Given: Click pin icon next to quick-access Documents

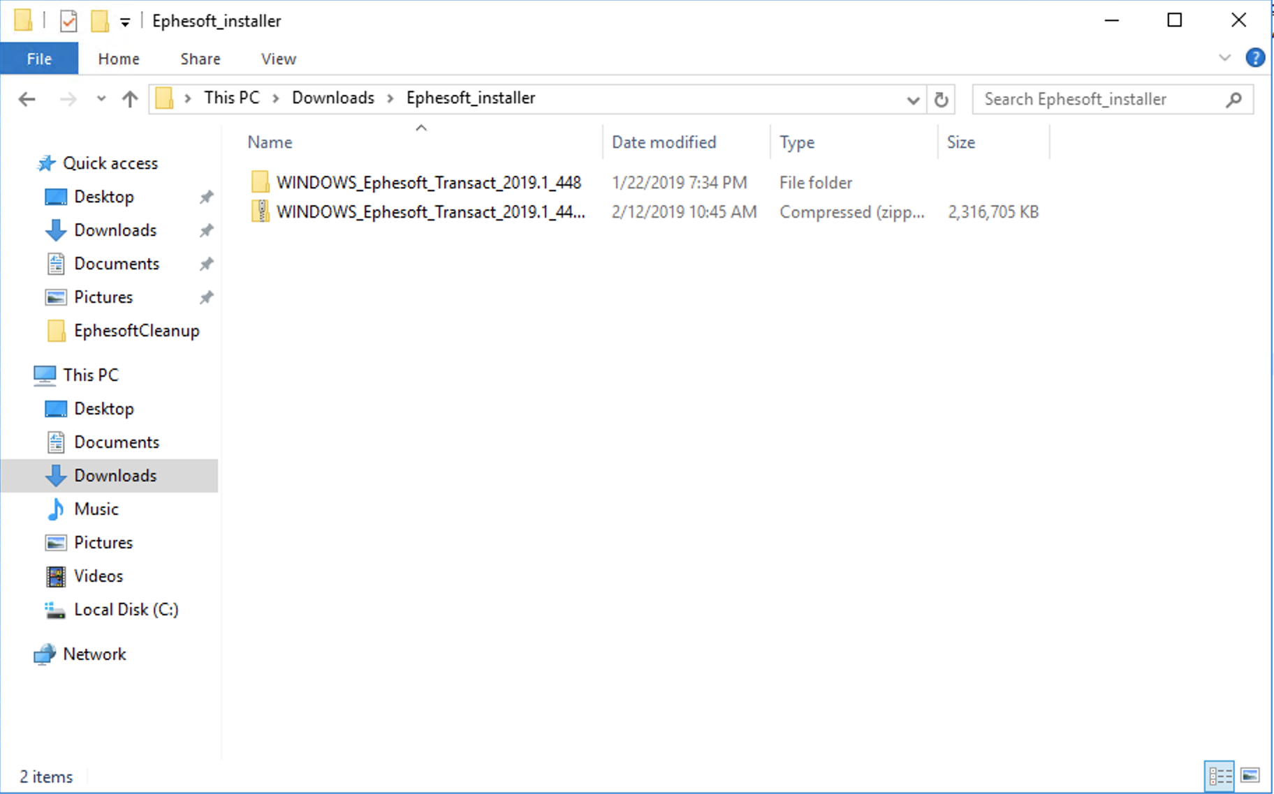Looking at the screenshot, I should [x=206, y=264].
